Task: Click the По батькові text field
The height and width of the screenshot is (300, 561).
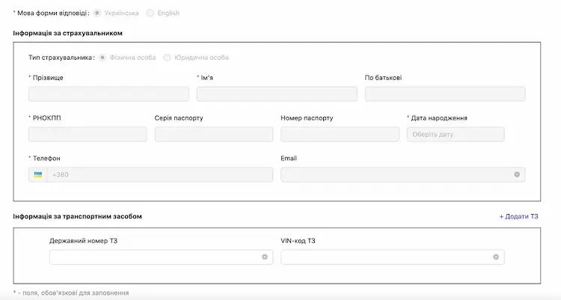Action: point(444,94)
